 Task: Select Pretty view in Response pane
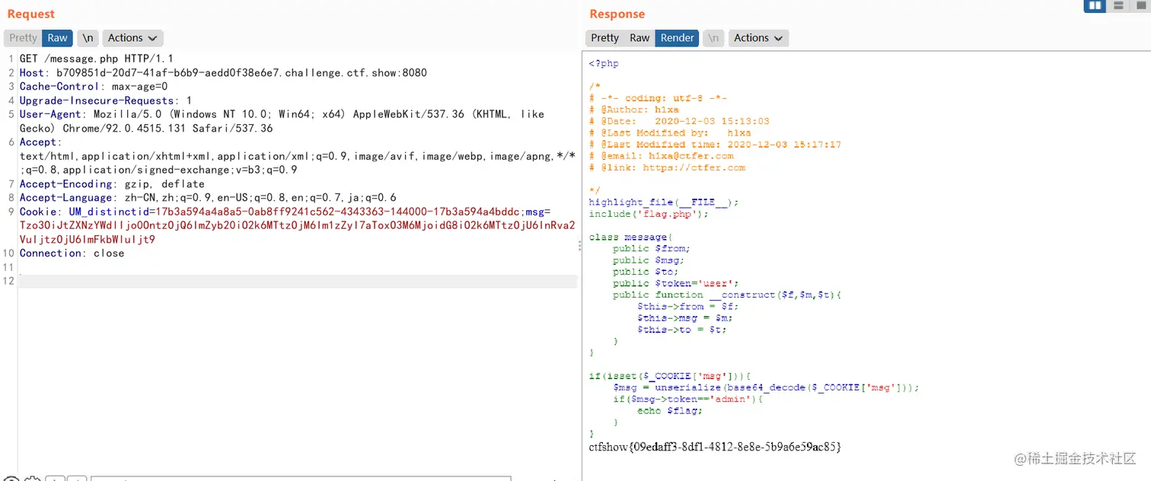coord(605,38)
